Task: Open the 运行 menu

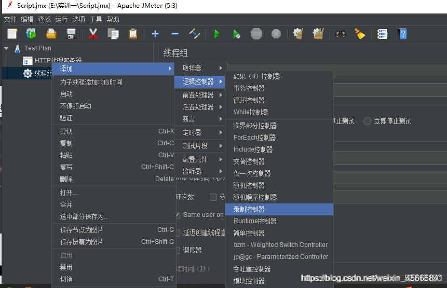Action: tap(61, 19)
